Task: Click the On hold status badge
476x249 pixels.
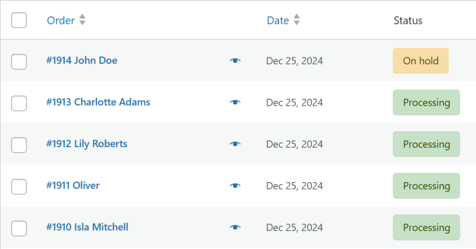Action: pyautogui.click(x=420, y=61)
